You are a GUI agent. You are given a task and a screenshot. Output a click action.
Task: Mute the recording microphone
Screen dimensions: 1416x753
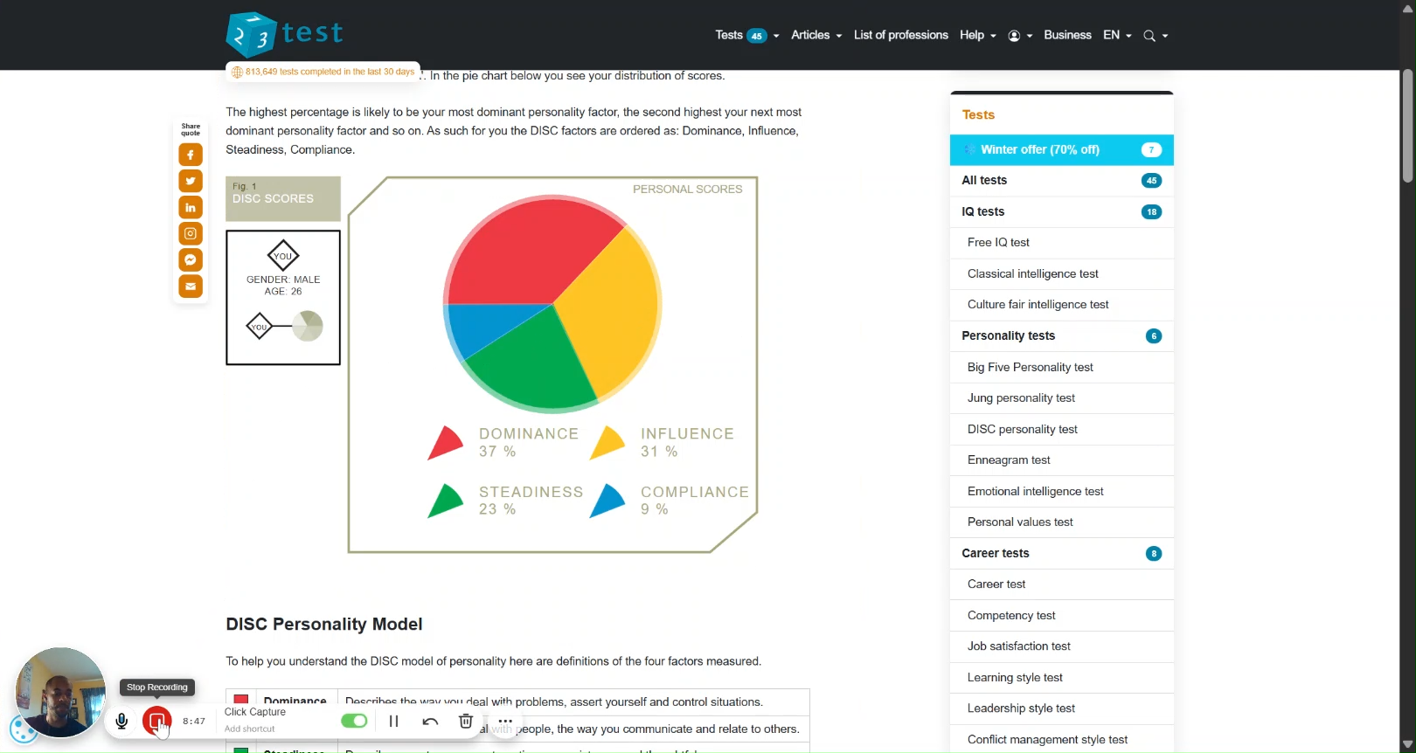click(x=122, y=721)
